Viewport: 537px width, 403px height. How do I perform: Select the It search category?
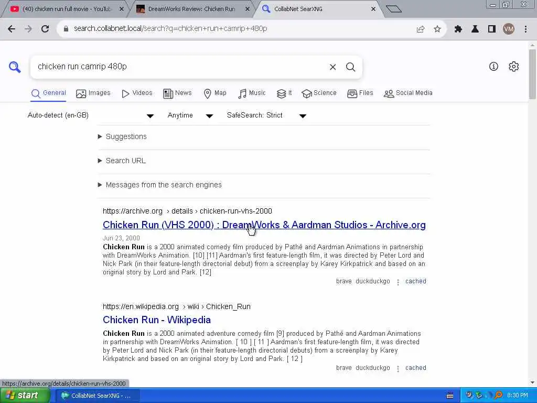284,93
